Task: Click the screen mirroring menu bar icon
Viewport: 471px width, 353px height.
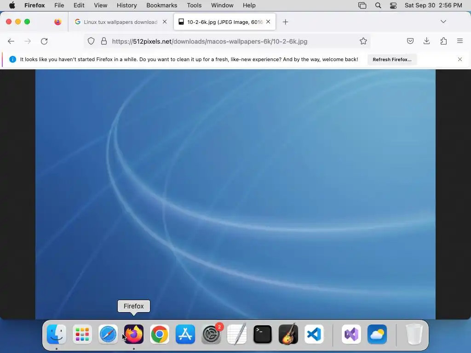Action: click(362, 6)
